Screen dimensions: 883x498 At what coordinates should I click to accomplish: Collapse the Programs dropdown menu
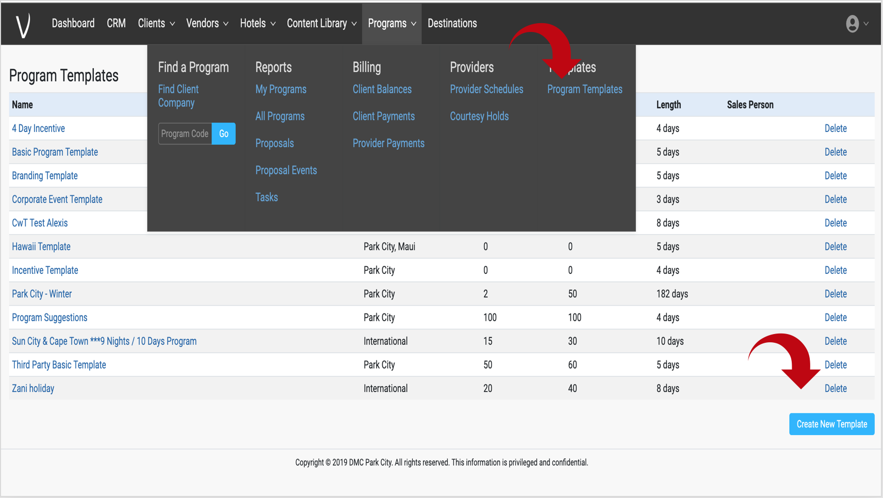click(392, 23)
